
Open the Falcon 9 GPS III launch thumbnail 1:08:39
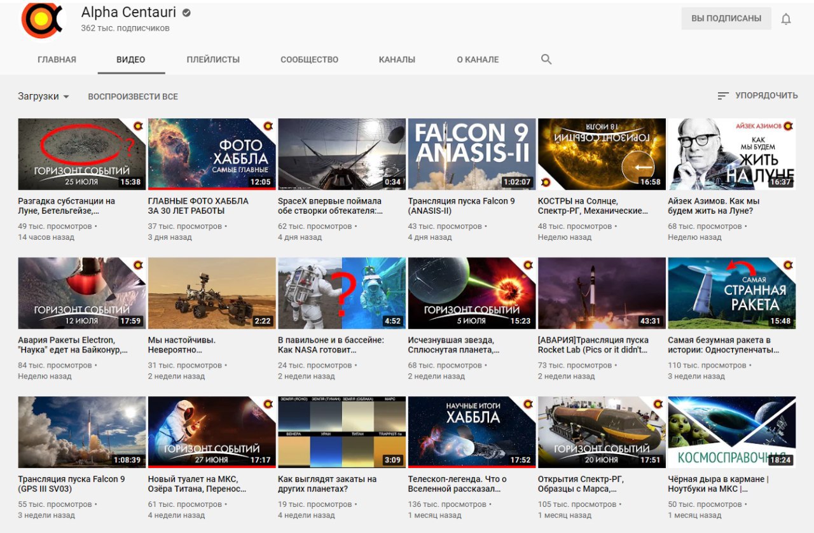coord(82,433)
